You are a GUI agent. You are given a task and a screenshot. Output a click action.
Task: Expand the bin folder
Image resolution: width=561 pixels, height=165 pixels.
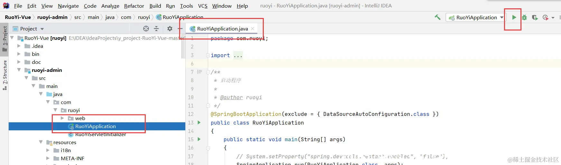pos(19,54)
